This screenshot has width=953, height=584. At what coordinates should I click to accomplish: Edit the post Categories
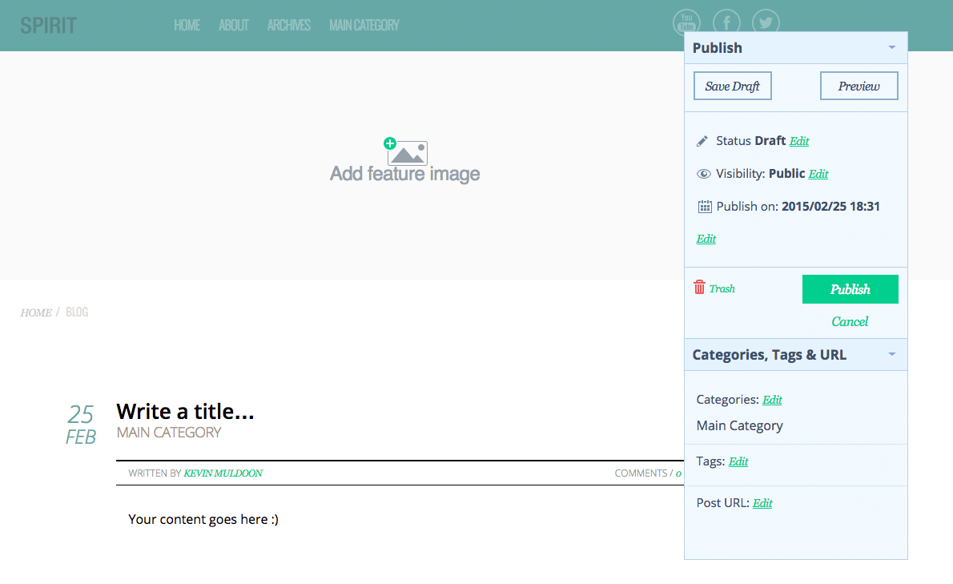[773, 400]
